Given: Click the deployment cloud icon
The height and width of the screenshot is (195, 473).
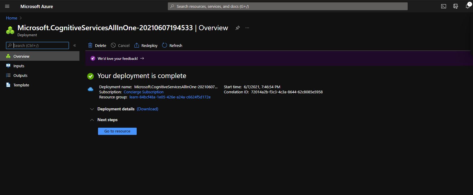Looking at the screenshot, I should click(91, 89).
